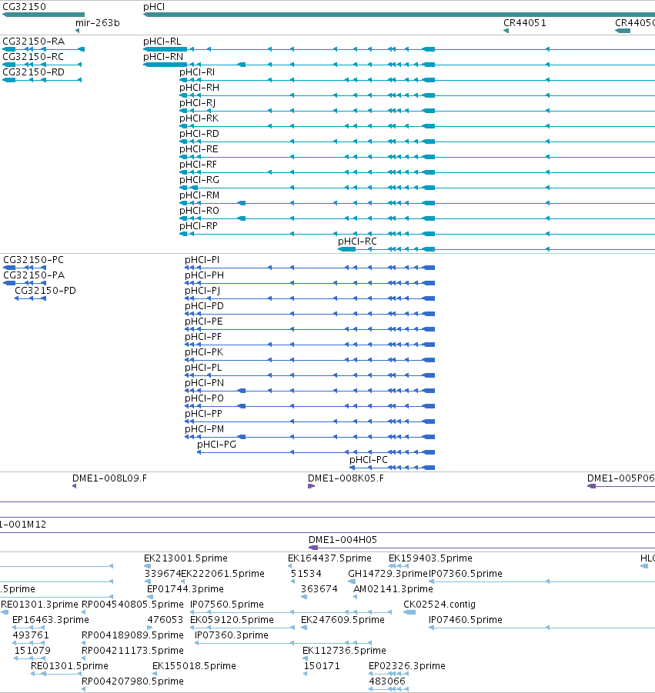
Task: Select transcript pHCl-RD
Action: pos(199,134)
